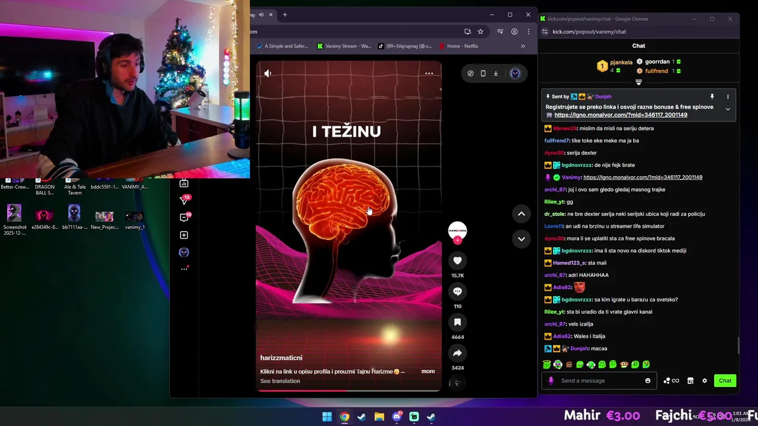The image size is (758, 426).
Task: Open the 'Vanimy Stream' bookmark
Action: (344, 46)
